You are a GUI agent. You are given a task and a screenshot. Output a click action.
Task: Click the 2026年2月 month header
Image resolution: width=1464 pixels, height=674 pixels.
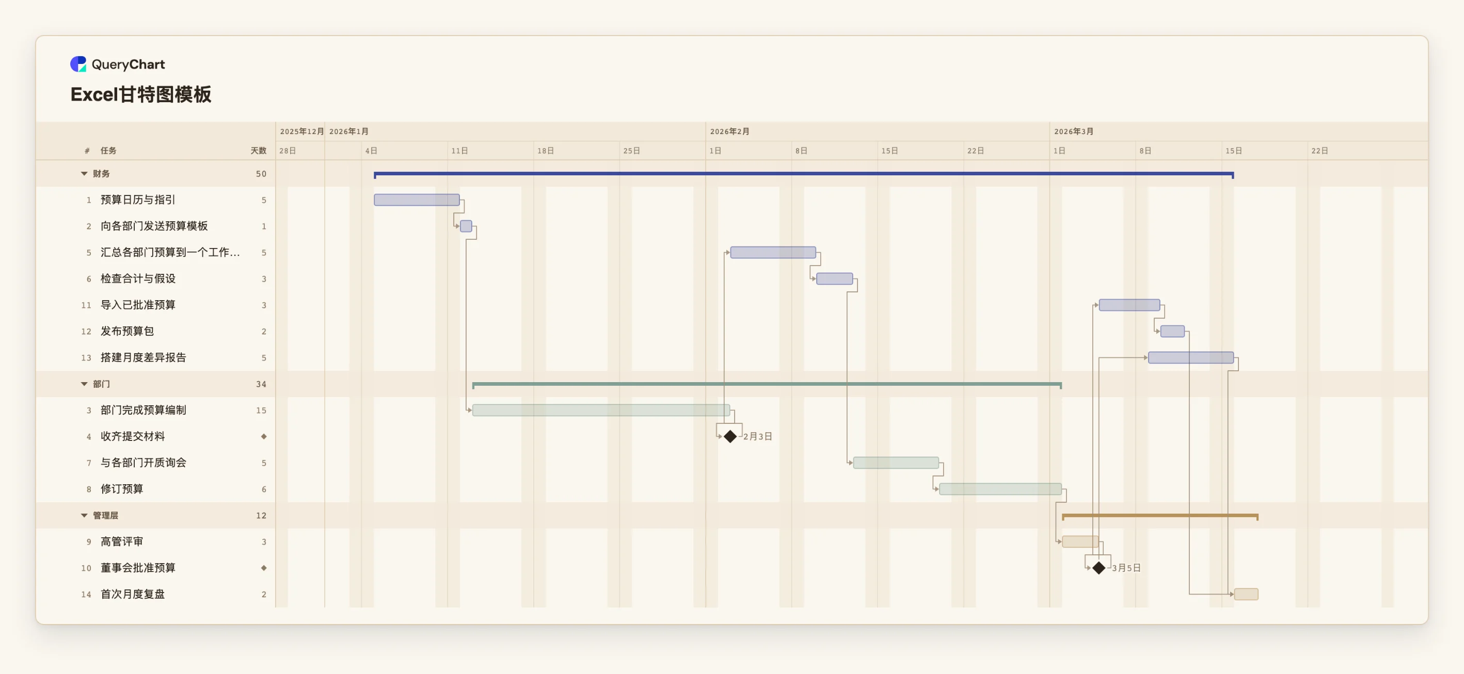click(x=730, y=131)
